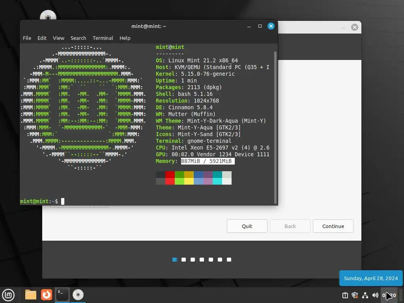The height and width of the screenshot is (303, 404).
Task: Open the network connections tray icon
Action: pyautogui.click(x=365, y=295)
